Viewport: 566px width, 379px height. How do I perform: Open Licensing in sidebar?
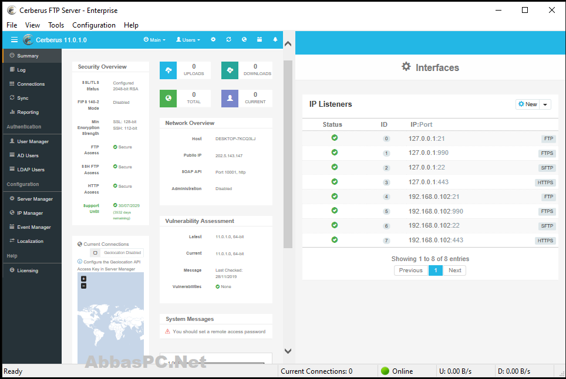point(32,270)
